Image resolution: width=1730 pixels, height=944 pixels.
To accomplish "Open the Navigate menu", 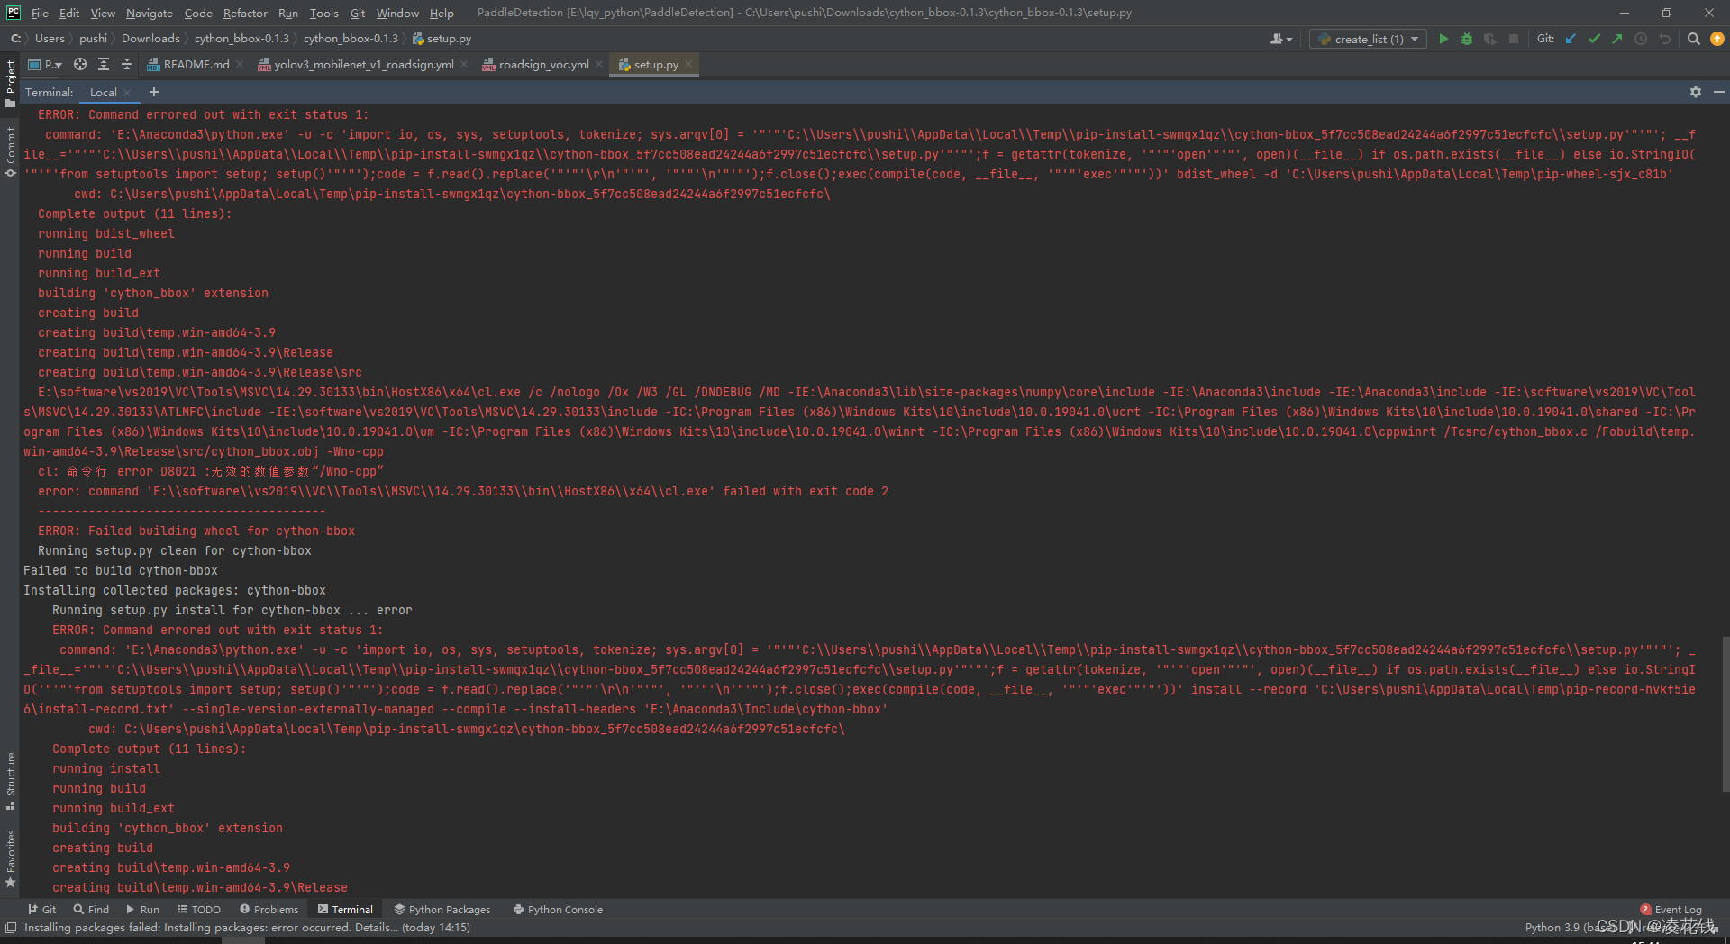I will [x=150, y=13].
